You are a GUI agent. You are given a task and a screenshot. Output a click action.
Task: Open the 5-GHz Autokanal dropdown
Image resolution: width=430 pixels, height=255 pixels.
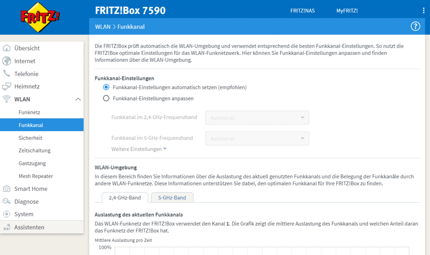[x=257, y=138]
